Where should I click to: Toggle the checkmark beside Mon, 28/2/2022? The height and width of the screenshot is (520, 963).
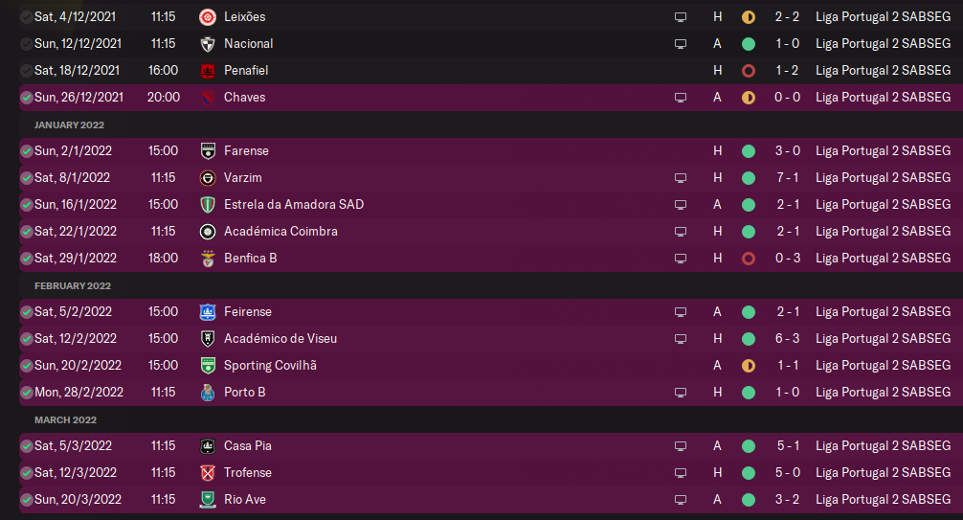[26, 393]
